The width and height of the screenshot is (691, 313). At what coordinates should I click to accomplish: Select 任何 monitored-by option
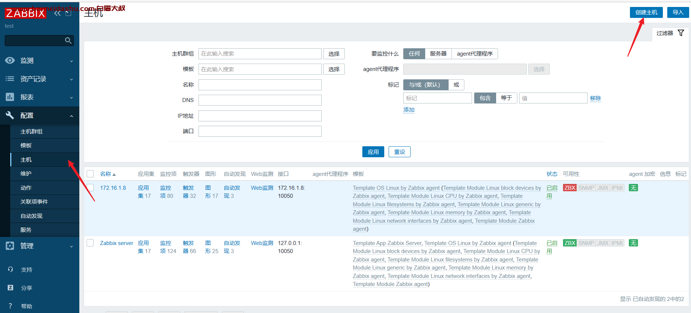click(x=414, y=54)
